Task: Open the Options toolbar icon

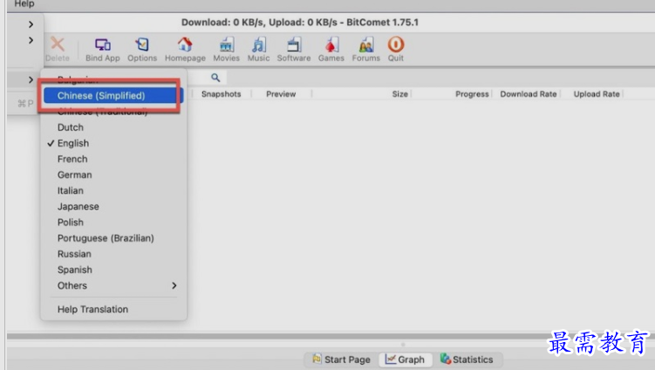Action: pos(142,50)
